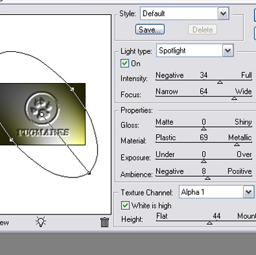Click the Ambience slider handle
The width and height of the screenshot is (256, 255).
pyautogui.click(x=207, y=178)
